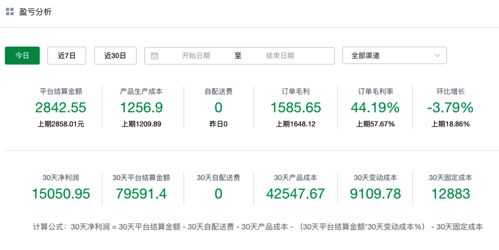Screen dimensions: 499x250
Task: Click the 盈亏分析 page title
Action: pyautogui.click(x=35, y=11)
